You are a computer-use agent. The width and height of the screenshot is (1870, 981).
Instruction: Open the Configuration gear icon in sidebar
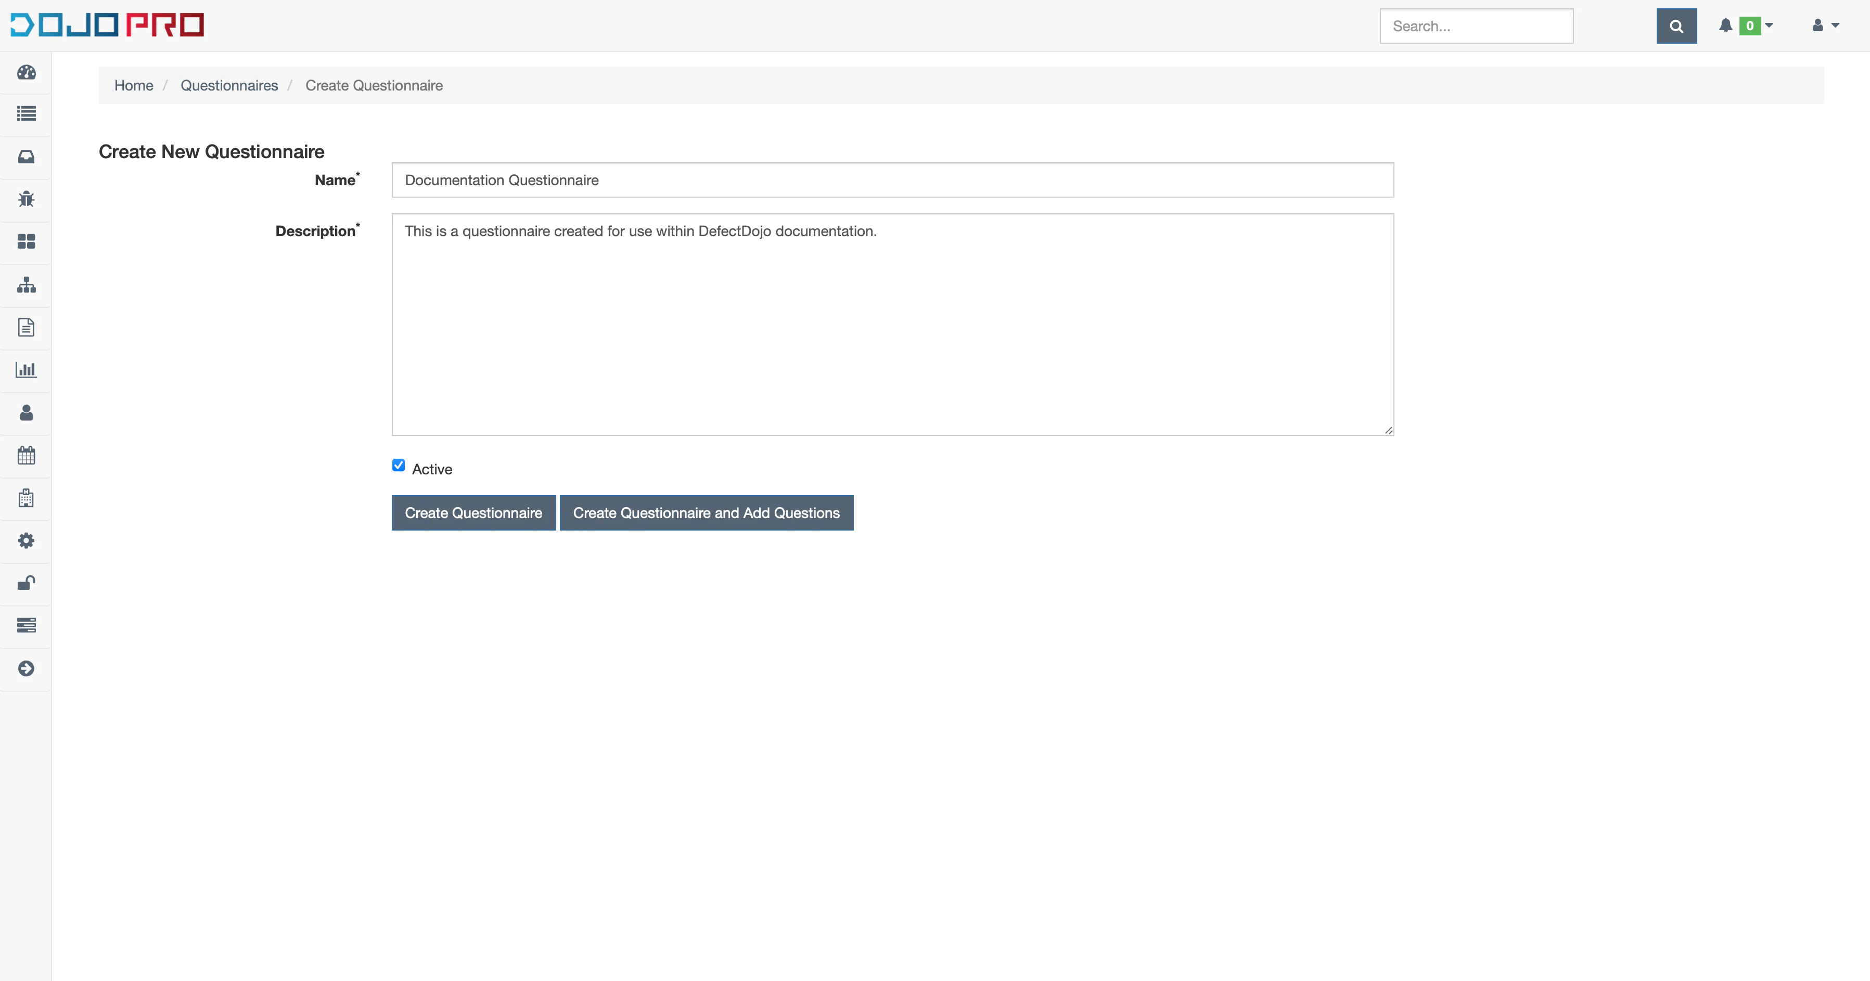point(26,540)
